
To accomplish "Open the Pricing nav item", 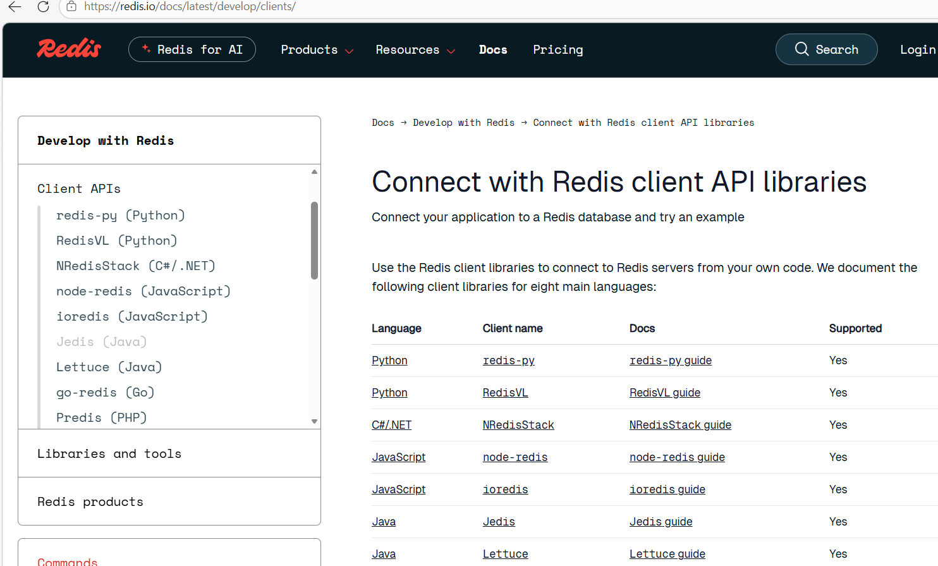I will pyautogui.click(x=558, y=49).
